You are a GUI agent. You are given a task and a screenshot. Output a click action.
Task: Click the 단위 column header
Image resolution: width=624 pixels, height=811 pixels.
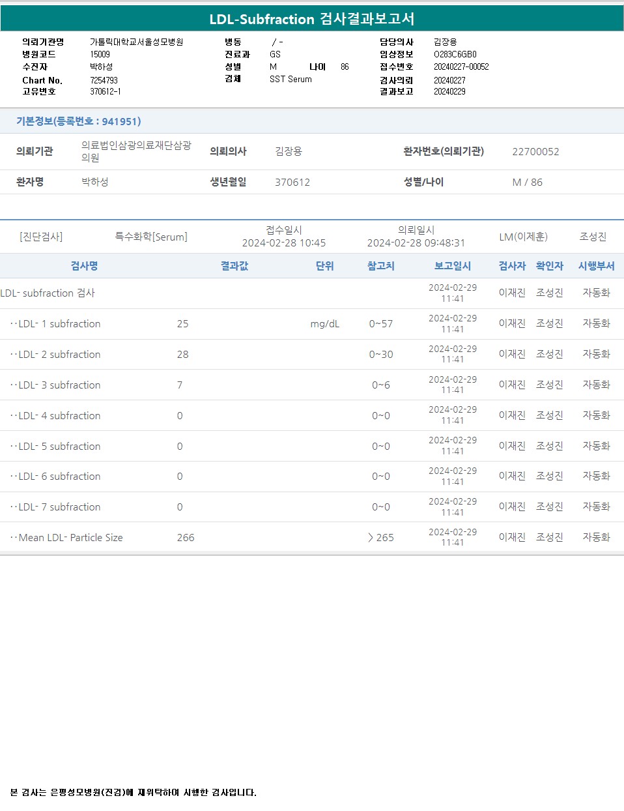pos(324,266)
